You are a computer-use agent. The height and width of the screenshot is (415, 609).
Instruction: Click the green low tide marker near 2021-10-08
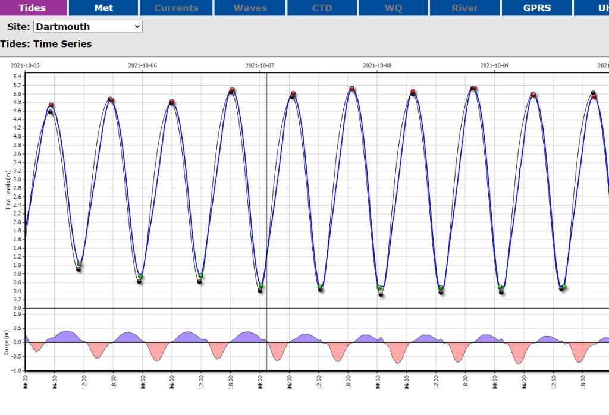379,287
